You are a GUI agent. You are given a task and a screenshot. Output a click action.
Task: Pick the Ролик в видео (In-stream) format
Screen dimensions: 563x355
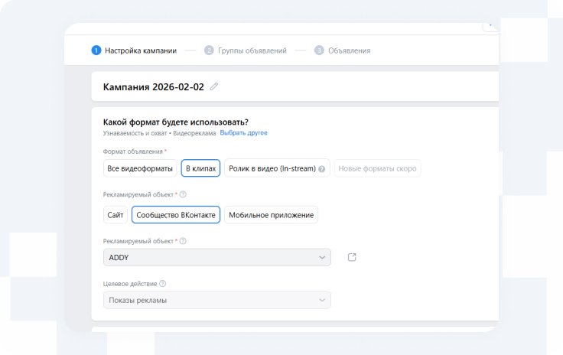coord(272,168)
